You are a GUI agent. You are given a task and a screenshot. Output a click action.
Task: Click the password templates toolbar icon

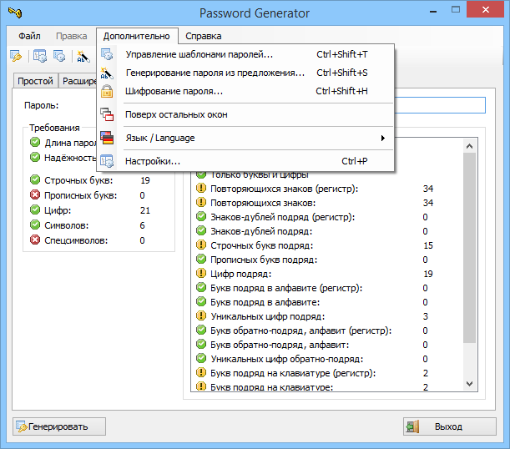[x=40, y=56]
